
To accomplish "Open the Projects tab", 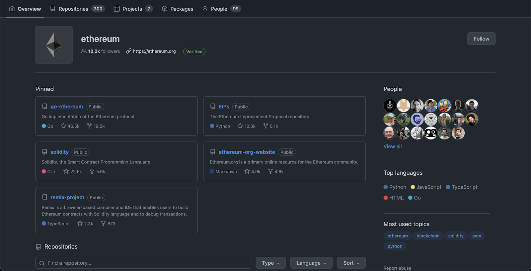I will [133, 9].
